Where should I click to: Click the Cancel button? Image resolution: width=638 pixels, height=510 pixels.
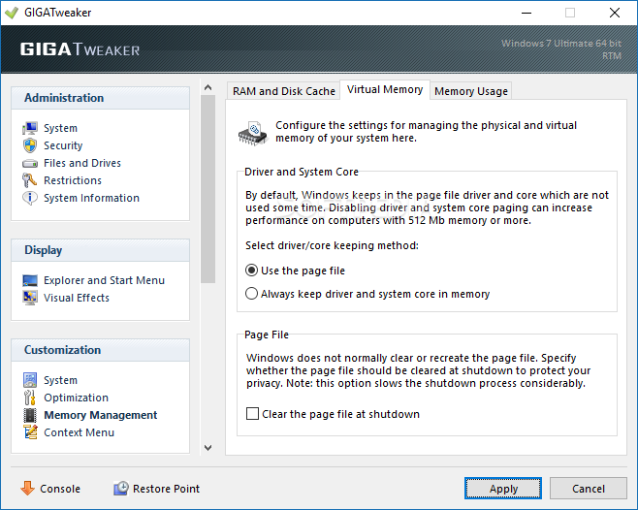588,488
